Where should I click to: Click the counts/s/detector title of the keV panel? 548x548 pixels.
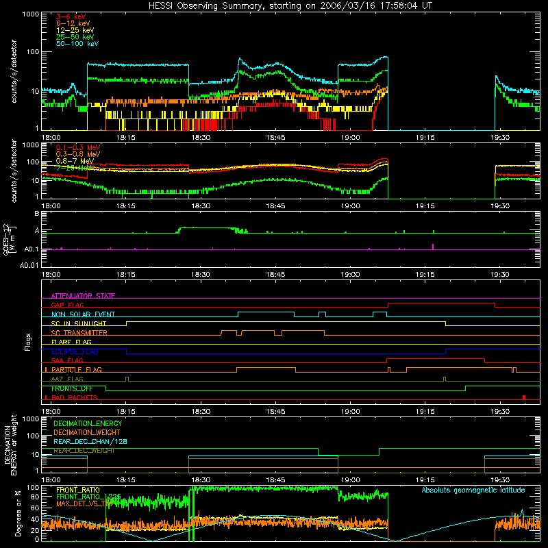(x=14, y=71)
